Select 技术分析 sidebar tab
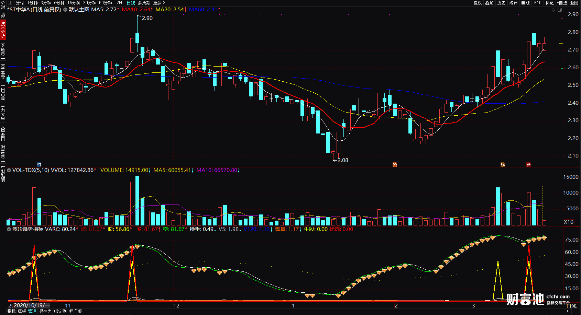 (x=3, y=29)
